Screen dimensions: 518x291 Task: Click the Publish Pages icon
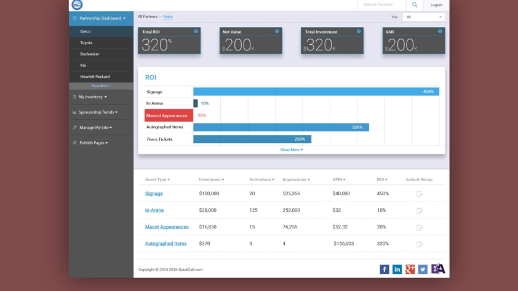point(74,142)
